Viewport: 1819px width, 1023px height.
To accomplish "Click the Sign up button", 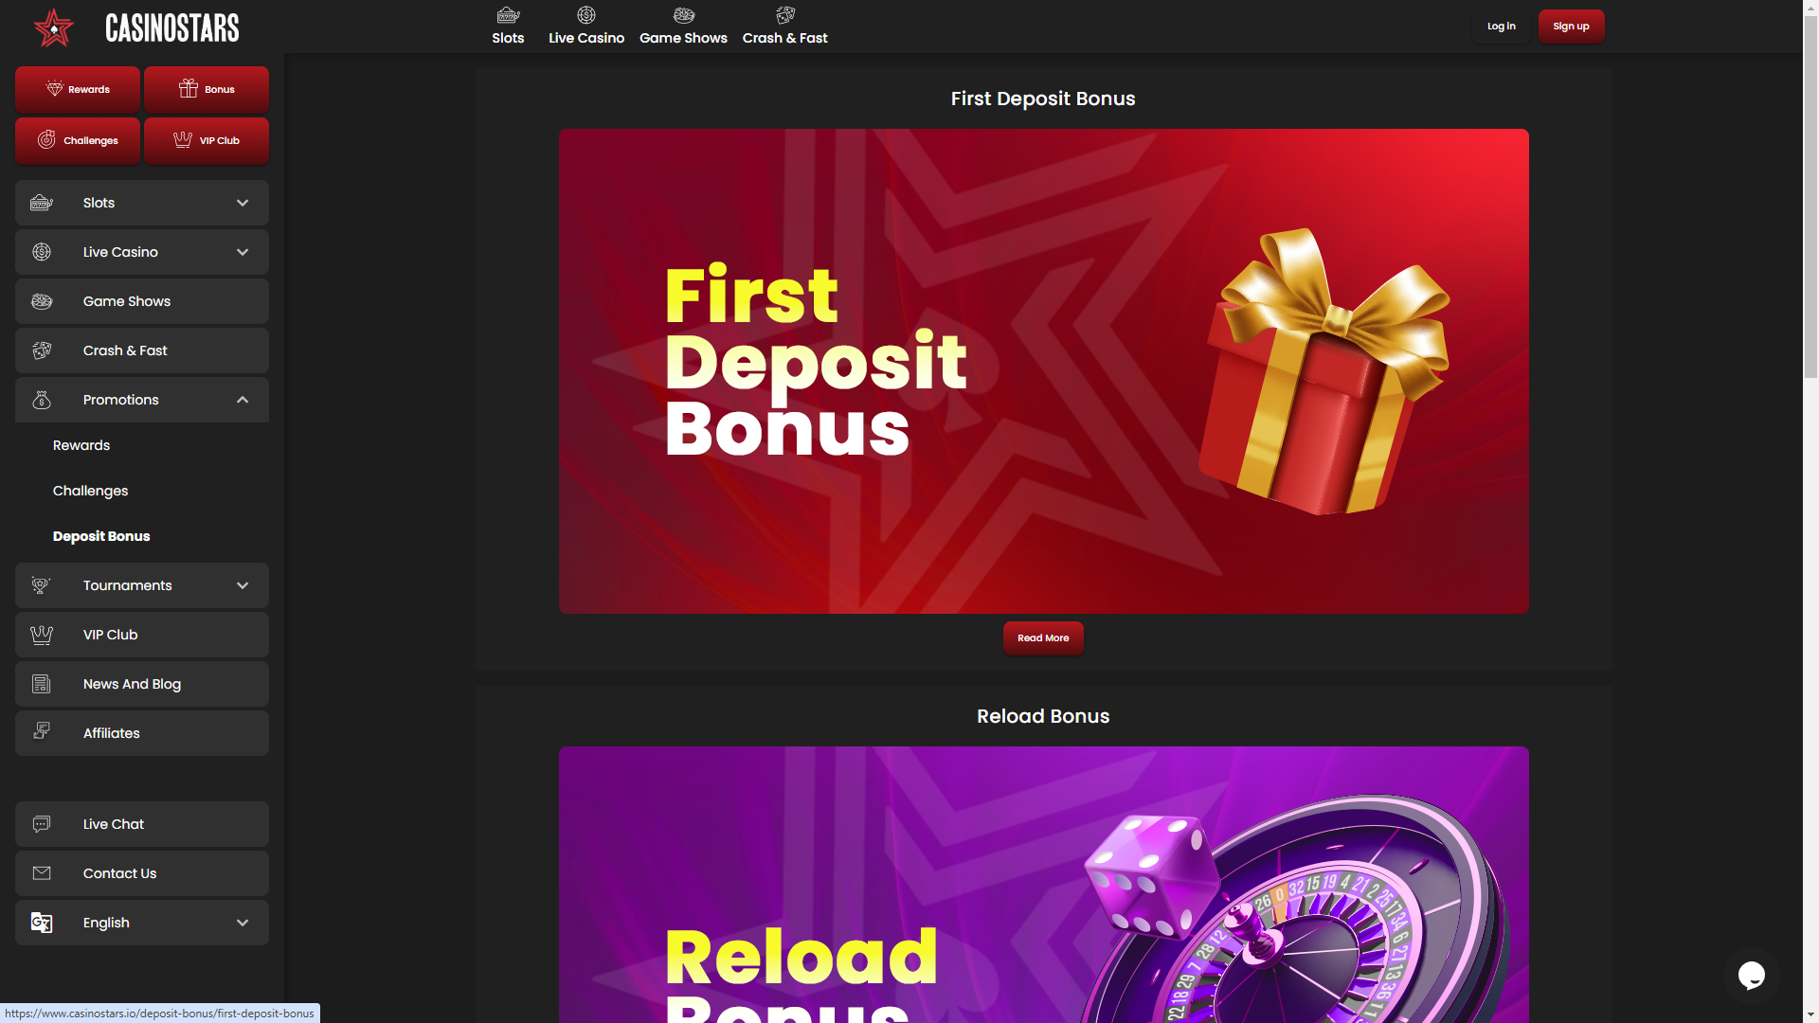I will point(1571,27).
